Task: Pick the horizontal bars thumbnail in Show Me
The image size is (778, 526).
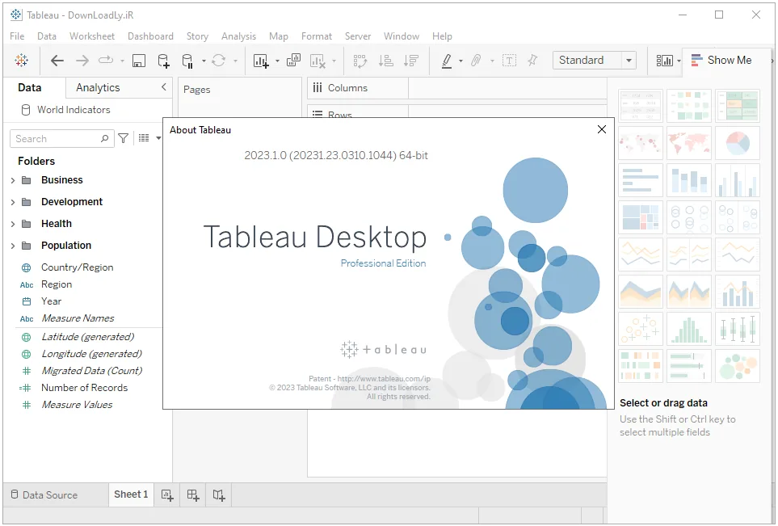Action: click(641, 180)
